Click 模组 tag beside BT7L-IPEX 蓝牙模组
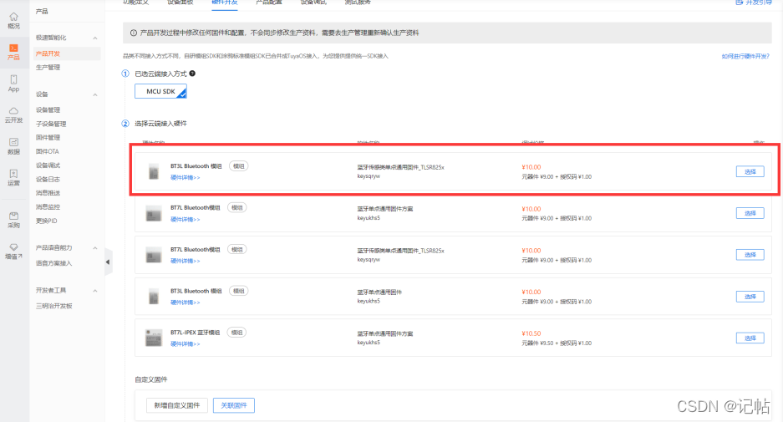This screenshot has height=422, width=783. (x=236, y=333)
